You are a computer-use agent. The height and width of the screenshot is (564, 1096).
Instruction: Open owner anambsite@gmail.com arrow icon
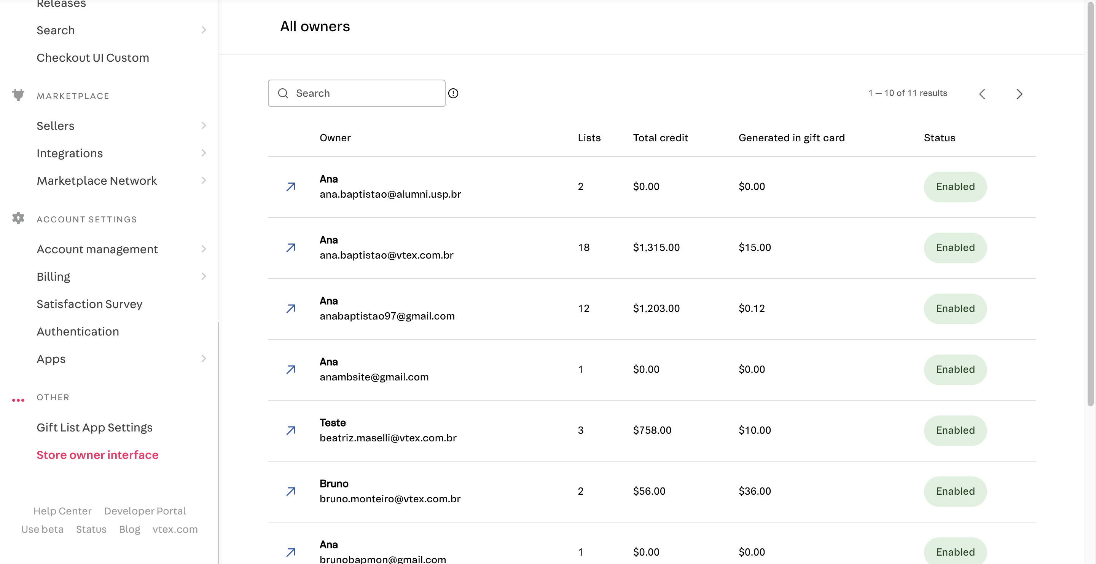pos(291,369)
